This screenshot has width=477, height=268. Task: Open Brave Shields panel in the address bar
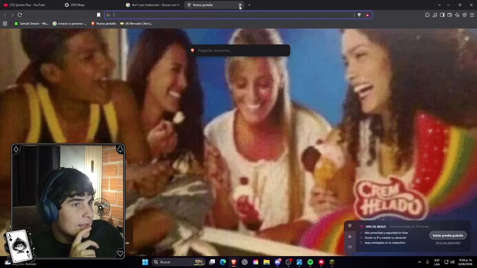click(x=359, y=15)
